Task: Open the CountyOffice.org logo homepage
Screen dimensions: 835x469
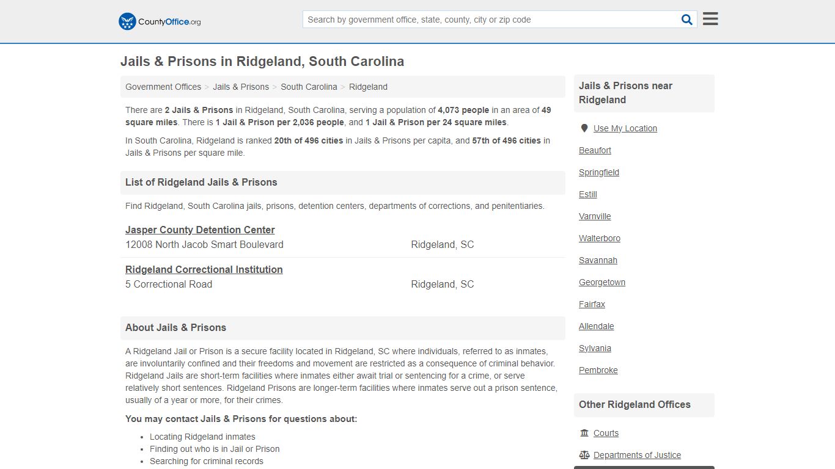Action: click(160, 21)
